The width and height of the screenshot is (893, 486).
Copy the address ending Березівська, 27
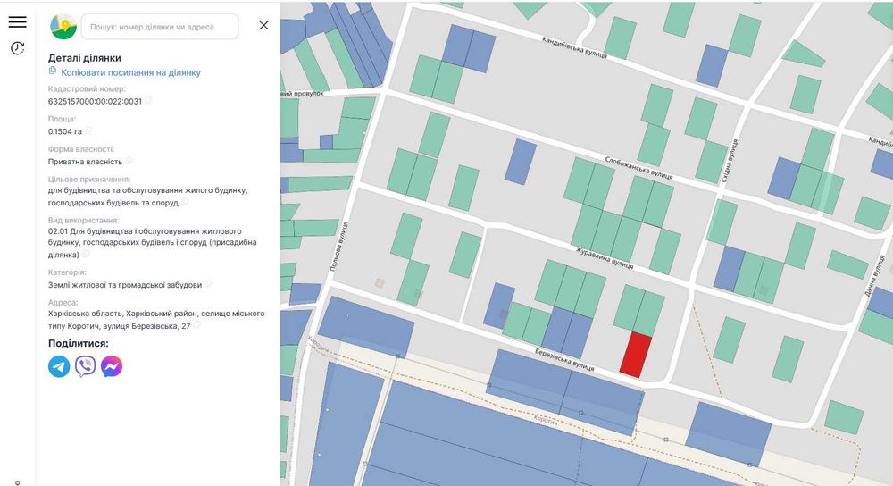click(x=197, y=325)
